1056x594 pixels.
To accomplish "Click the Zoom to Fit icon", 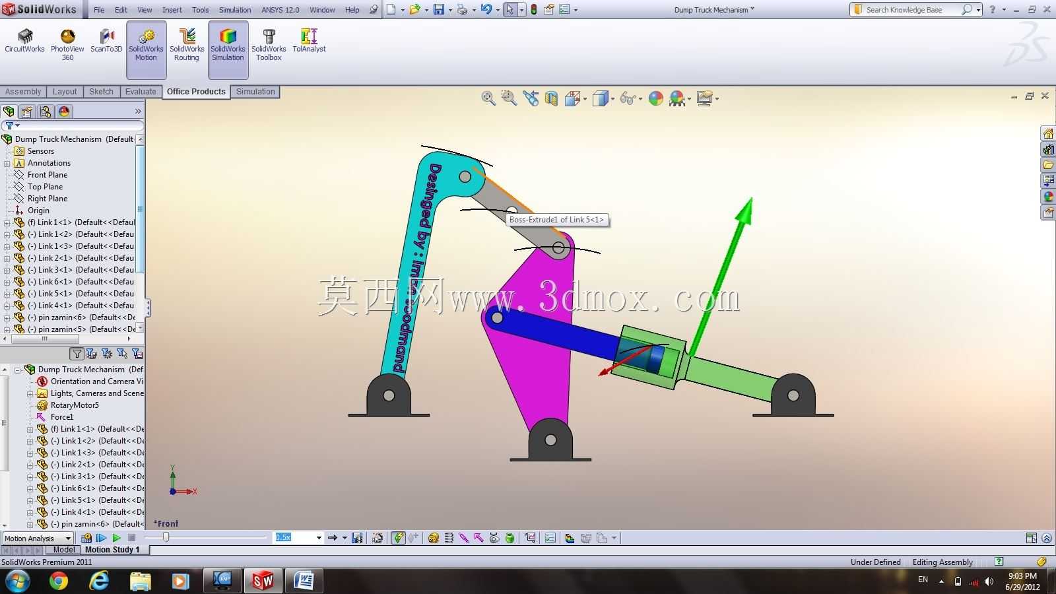I will 488,98.
